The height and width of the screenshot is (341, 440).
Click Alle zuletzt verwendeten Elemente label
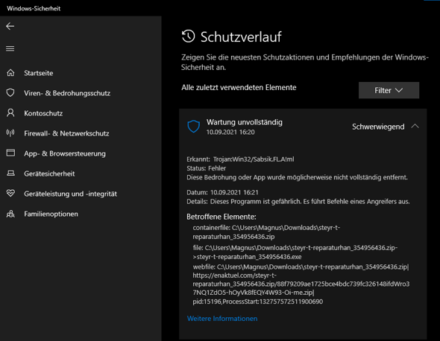239,87
